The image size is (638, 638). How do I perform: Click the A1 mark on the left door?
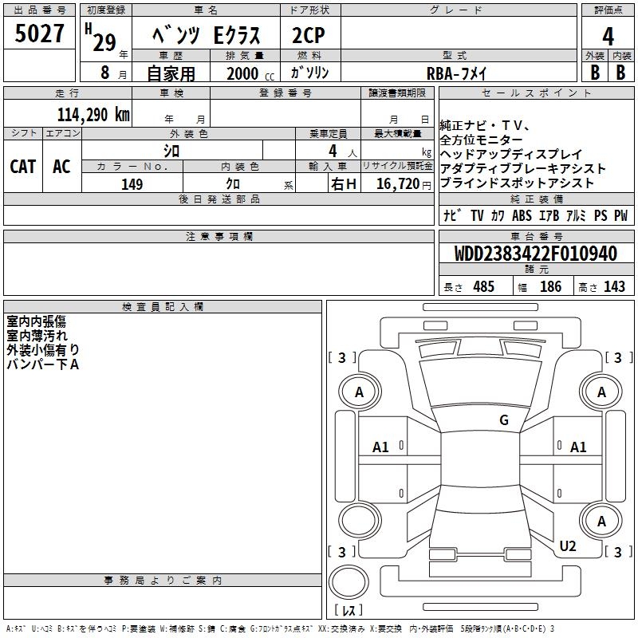pyautogui.click(x=381, y=447)
